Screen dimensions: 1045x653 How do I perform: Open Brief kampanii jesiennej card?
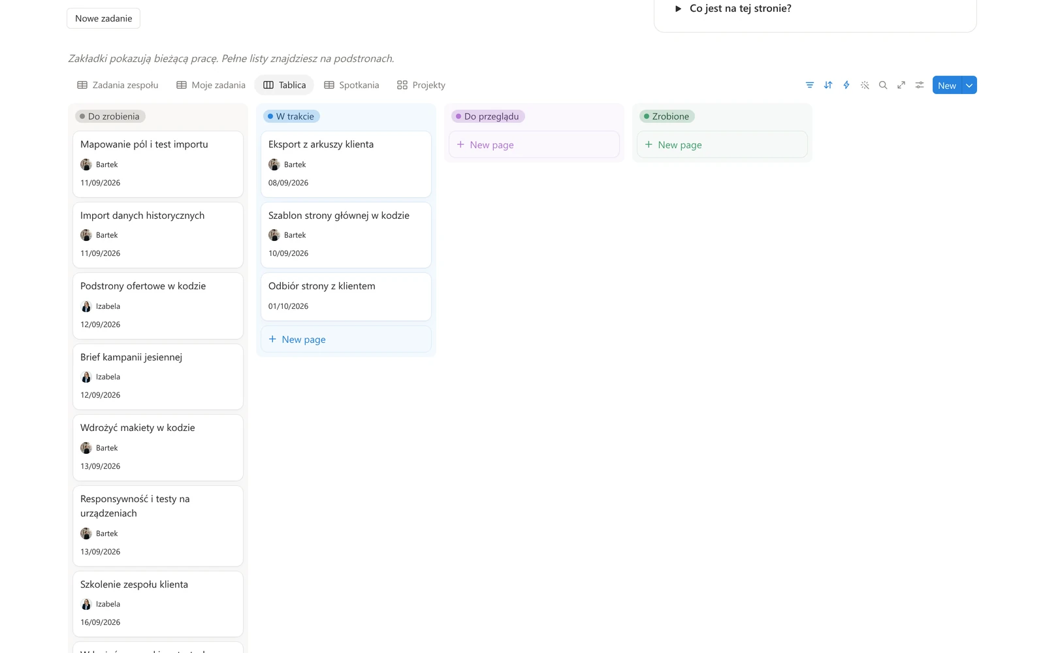click(x=157, y=377)
